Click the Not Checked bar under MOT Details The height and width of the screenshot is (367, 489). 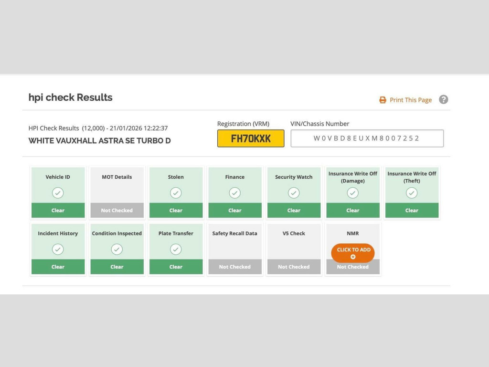click(117, 210)
